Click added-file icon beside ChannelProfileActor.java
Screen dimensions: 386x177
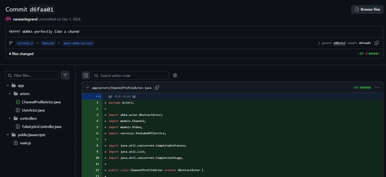click(x=18, y=102)
